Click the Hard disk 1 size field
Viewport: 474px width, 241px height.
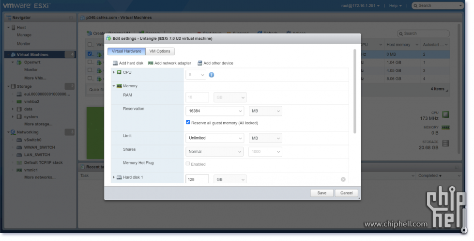pyautogui.click(x=197, y=179)
